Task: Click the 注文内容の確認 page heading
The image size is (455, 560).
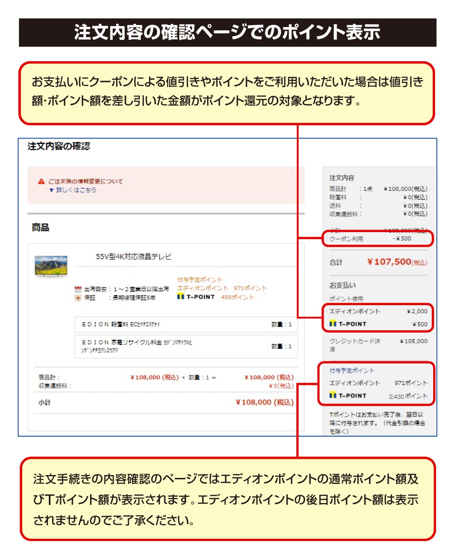Action: [59, 146]
